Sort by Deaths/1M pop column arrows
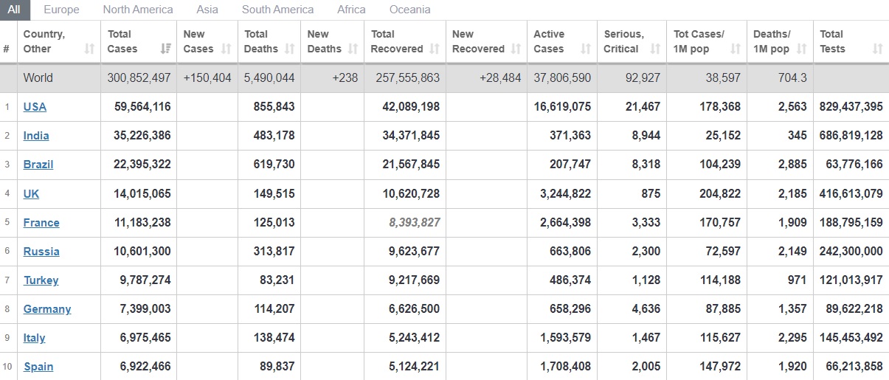Viewport: 889px width, 380px height. (802, 49)
